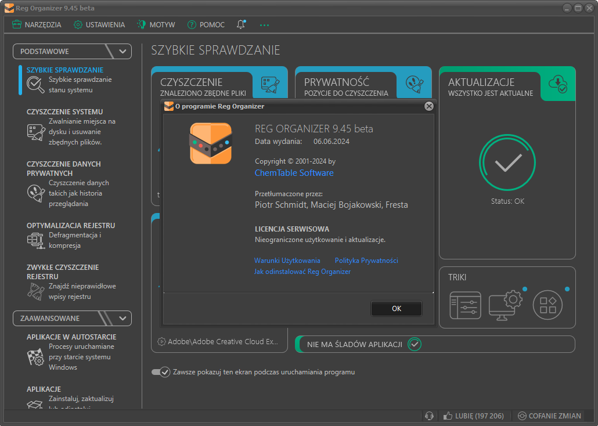Open the Polityka Prywatności link
The height and width of the screenshot is (426, 598).
[x=366, y=261]
